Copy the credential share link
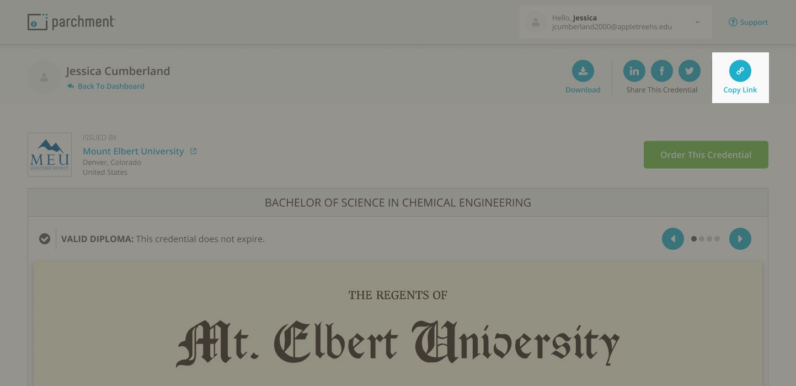Viewport: 796px width, 386px height. (740, 71)
